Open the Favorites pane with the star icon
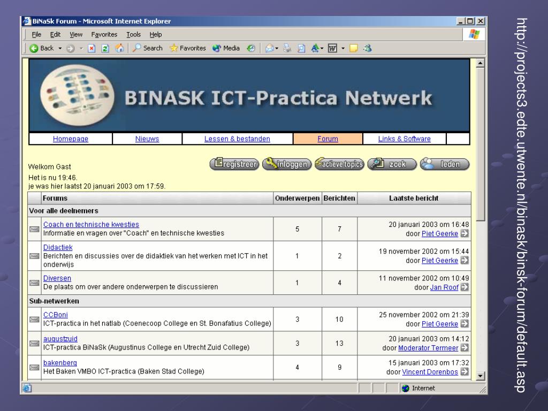 (x=187, y=48)
